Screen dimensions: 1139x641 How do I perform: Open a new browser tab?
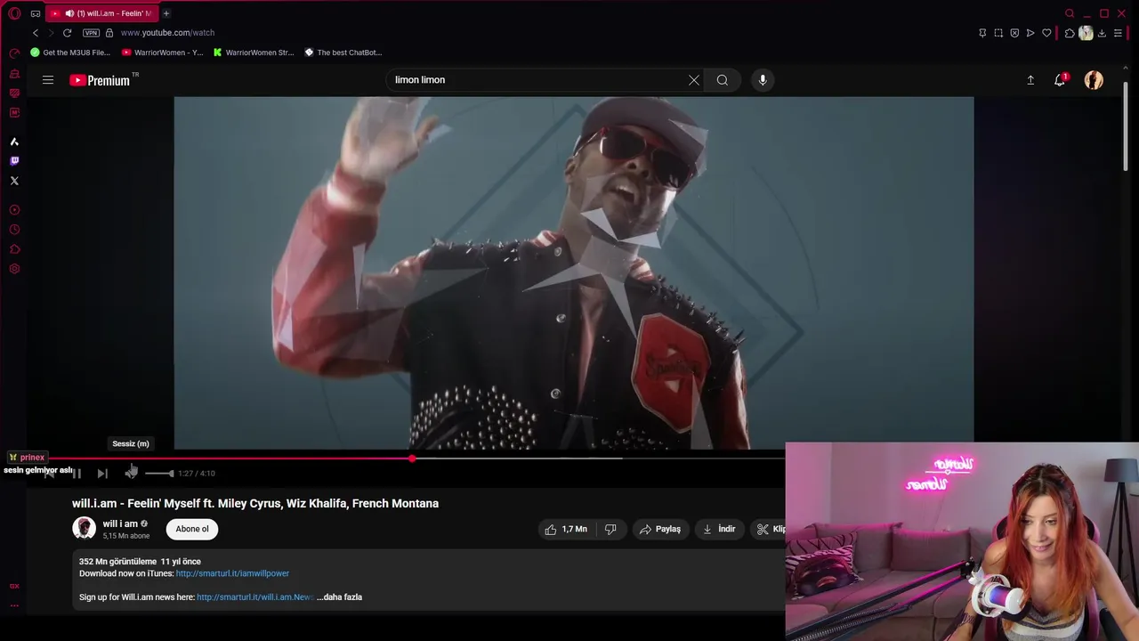pos(166,13)
